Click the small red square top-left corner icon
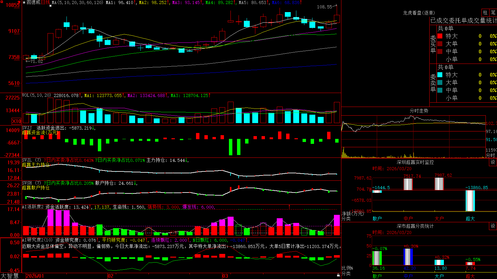Image resolution: width=497 pixels, height=279 pixels. (x=1, y=1)
